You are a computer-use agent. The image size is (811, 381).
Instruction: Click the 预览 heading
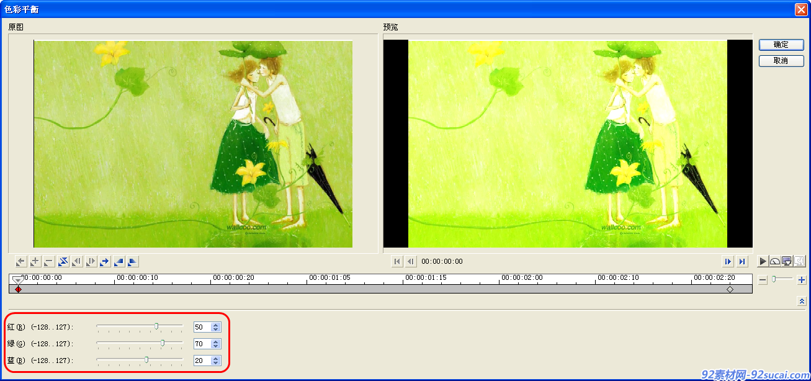point(390,27)
